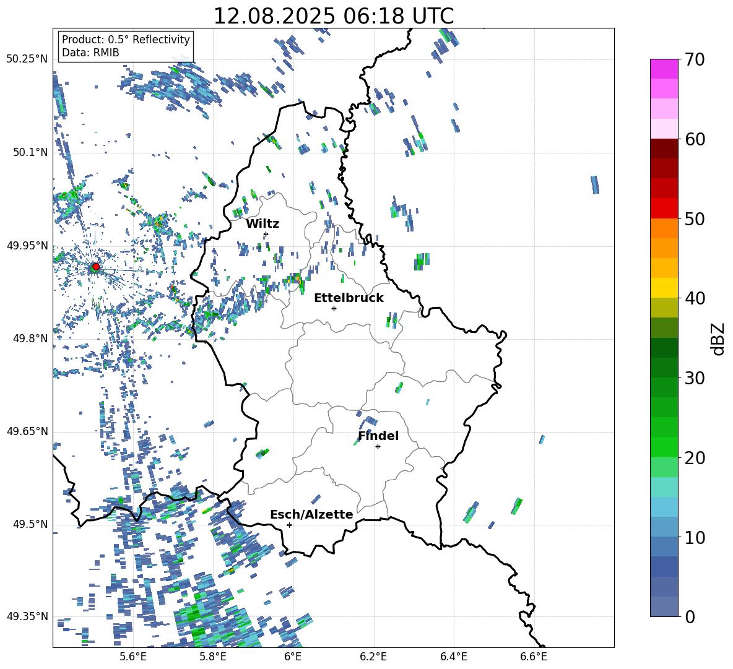The image size is (733, 669).
Task: Click the Wiltz station cross marker
Action: (266, 234)
